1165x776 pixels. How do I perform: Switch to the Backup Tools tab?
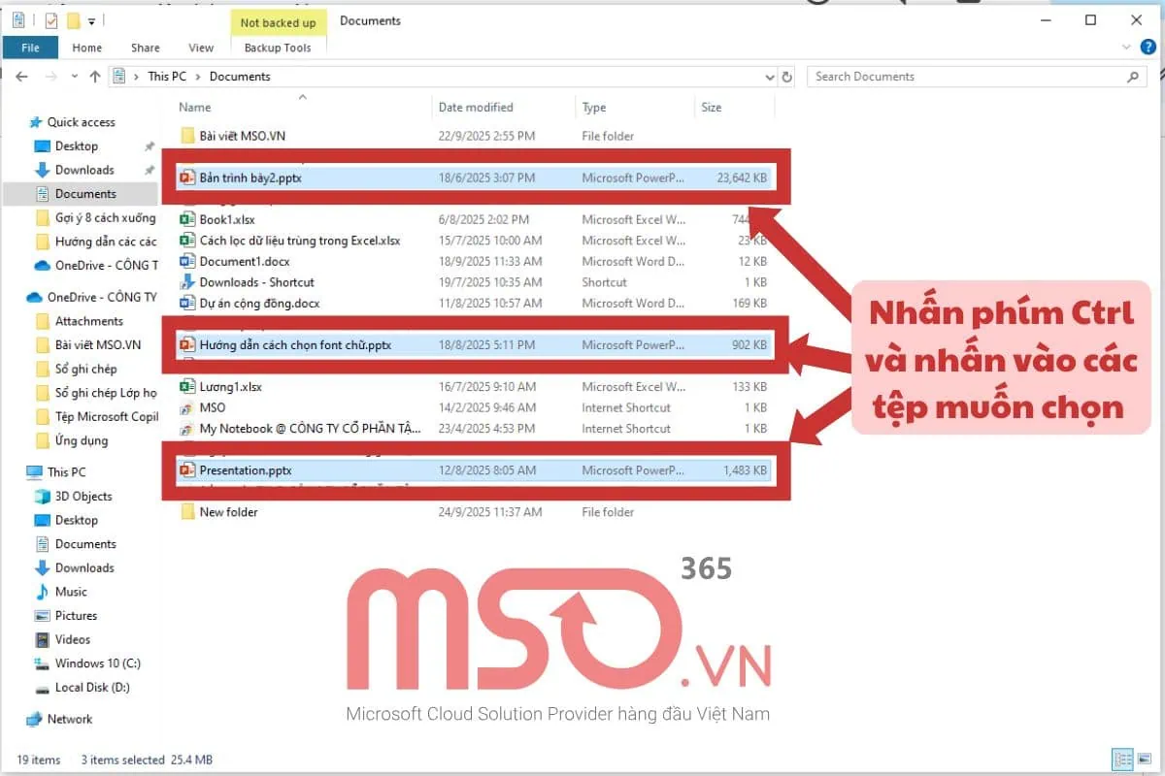pyautogui.click(x=279, y=47)
